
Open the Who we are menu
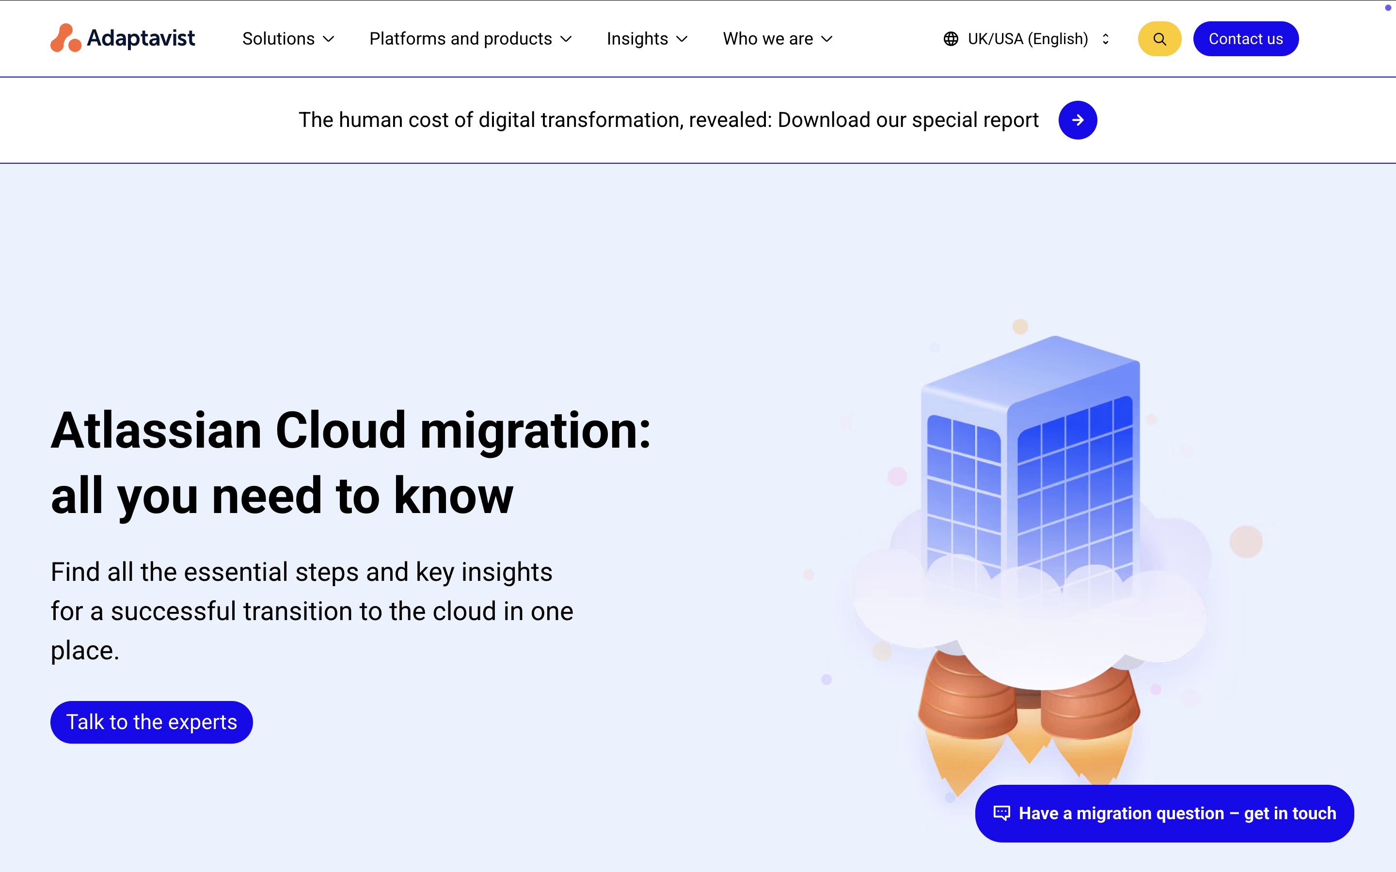point(768,39)
